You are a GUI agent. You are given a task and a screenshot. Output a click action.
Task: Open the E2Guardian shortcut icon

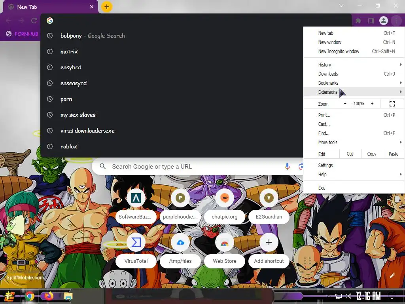coord(269,198)
